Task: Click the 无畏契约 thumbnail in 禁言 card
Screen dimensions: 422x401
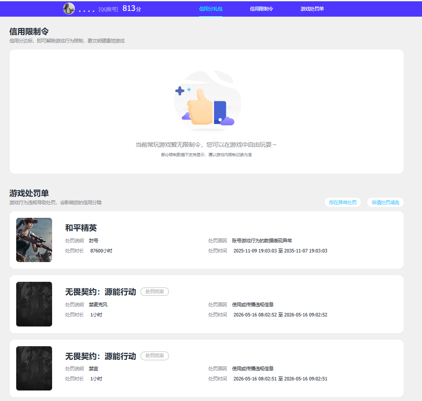Action: click(34, 368)
